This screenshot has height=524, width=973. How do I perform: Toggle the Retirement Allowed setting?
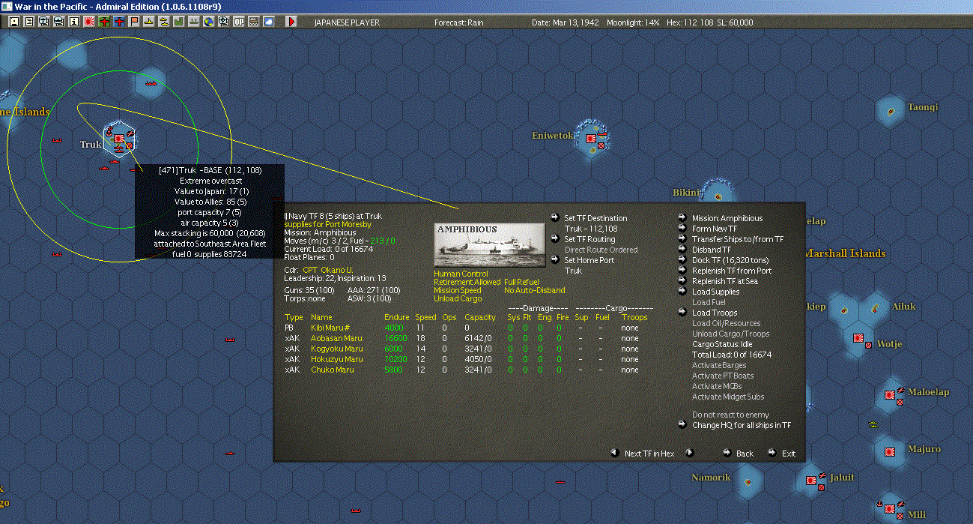click(x=467, y=282)
